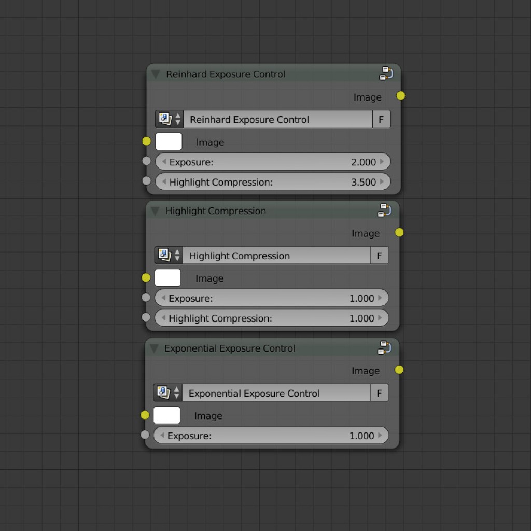531x531 pixels.
Task: Open the white Image color swatch on Highlight Compression
Action: tap(167, 277)
